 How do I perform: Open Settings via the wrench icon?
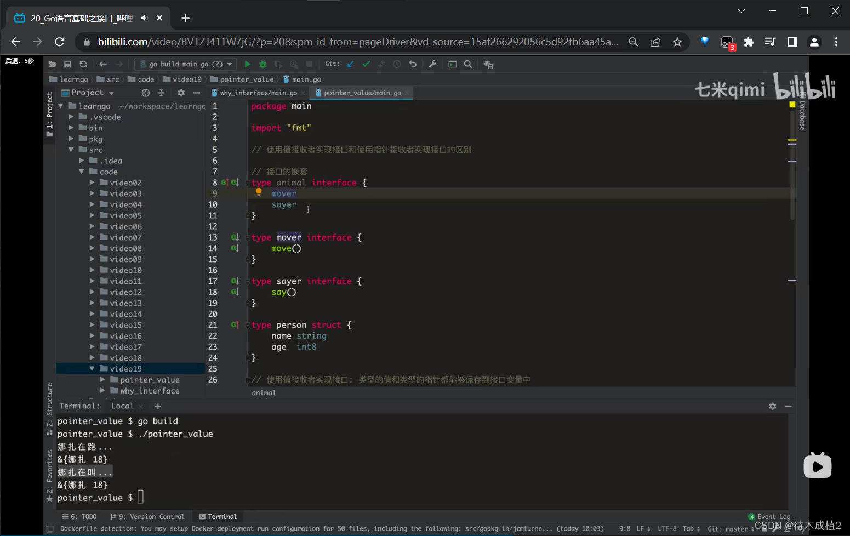[432, 64]
